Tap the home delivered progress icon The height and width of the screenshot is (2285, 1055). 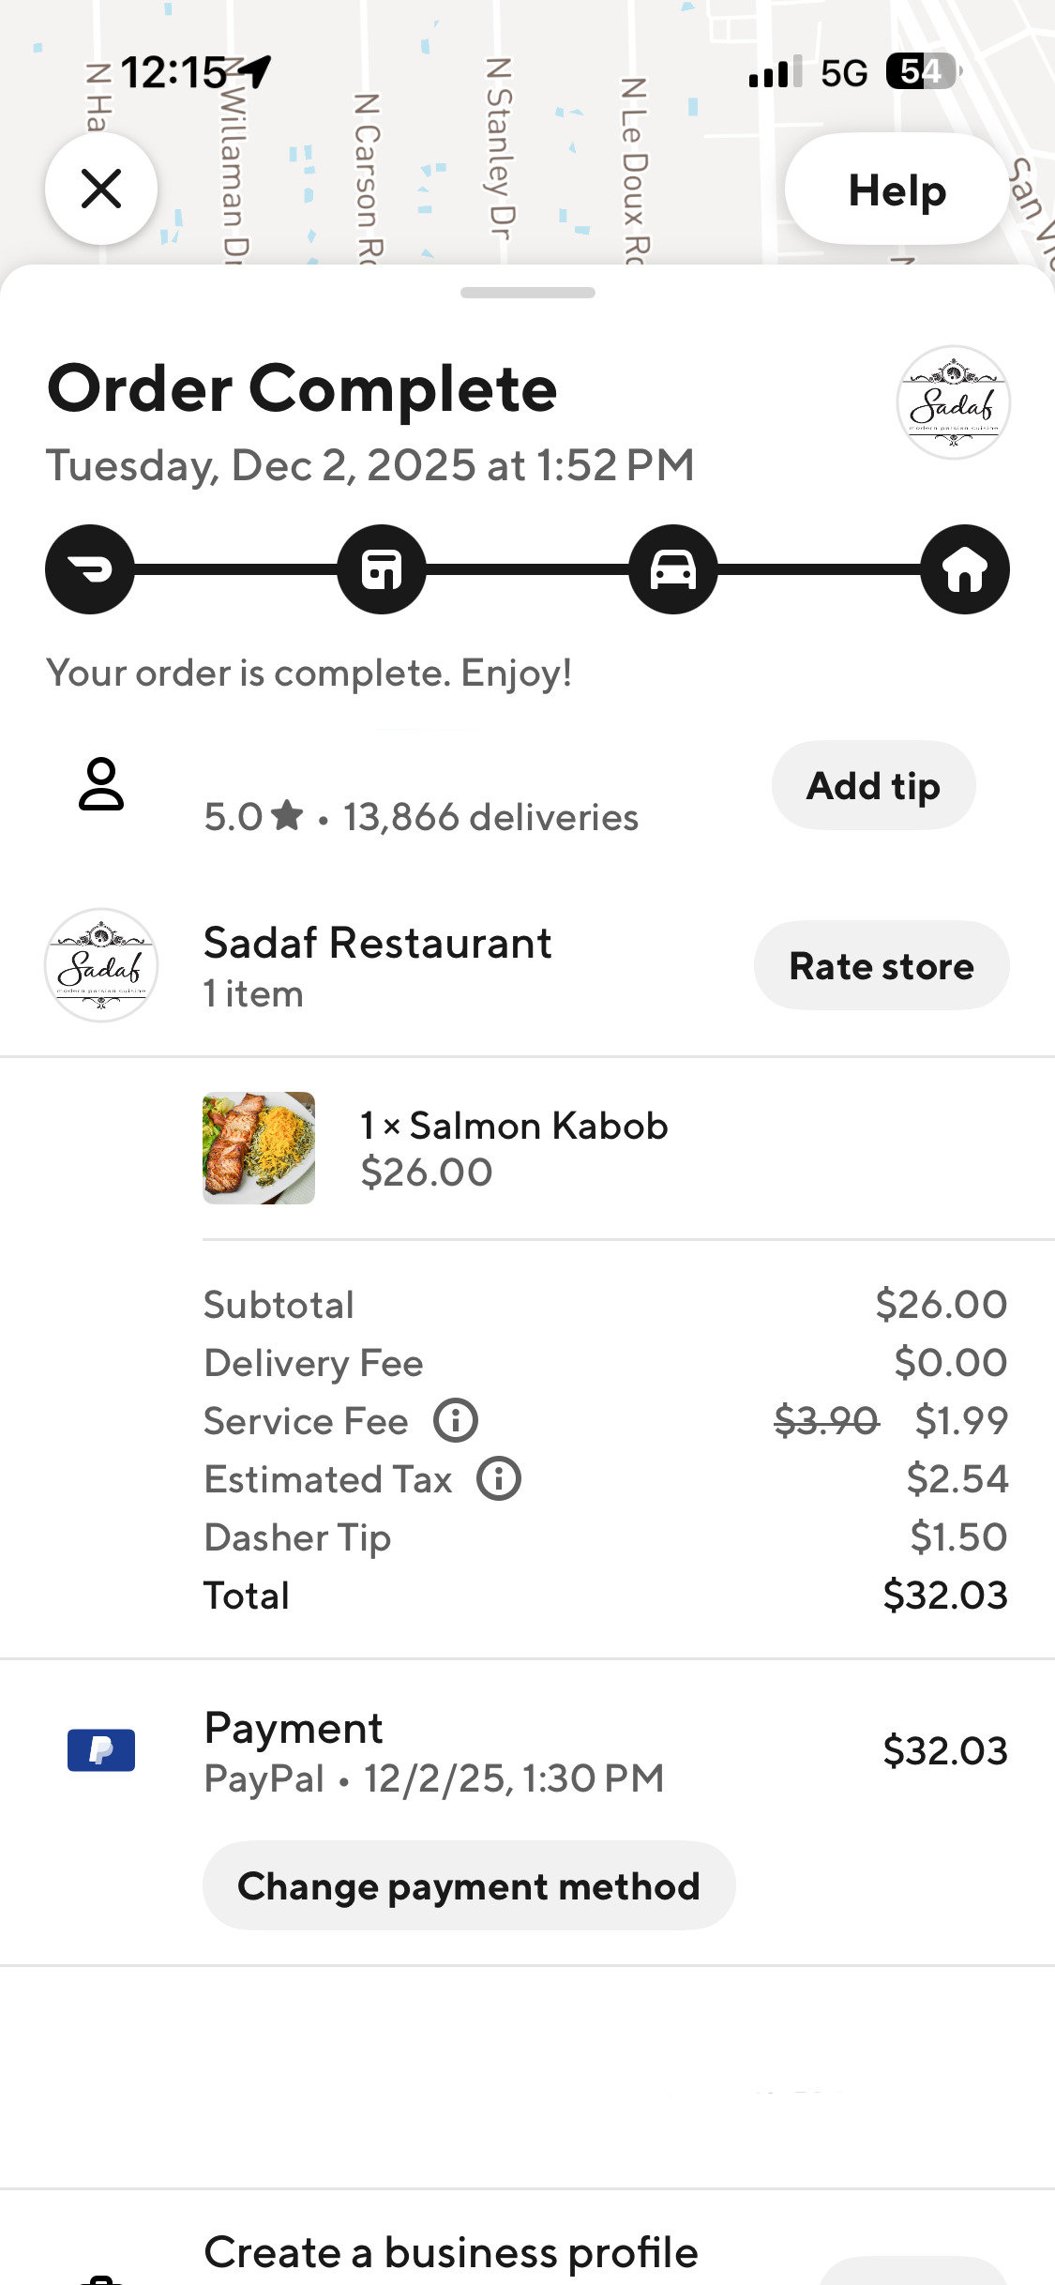tap(965, 569)
